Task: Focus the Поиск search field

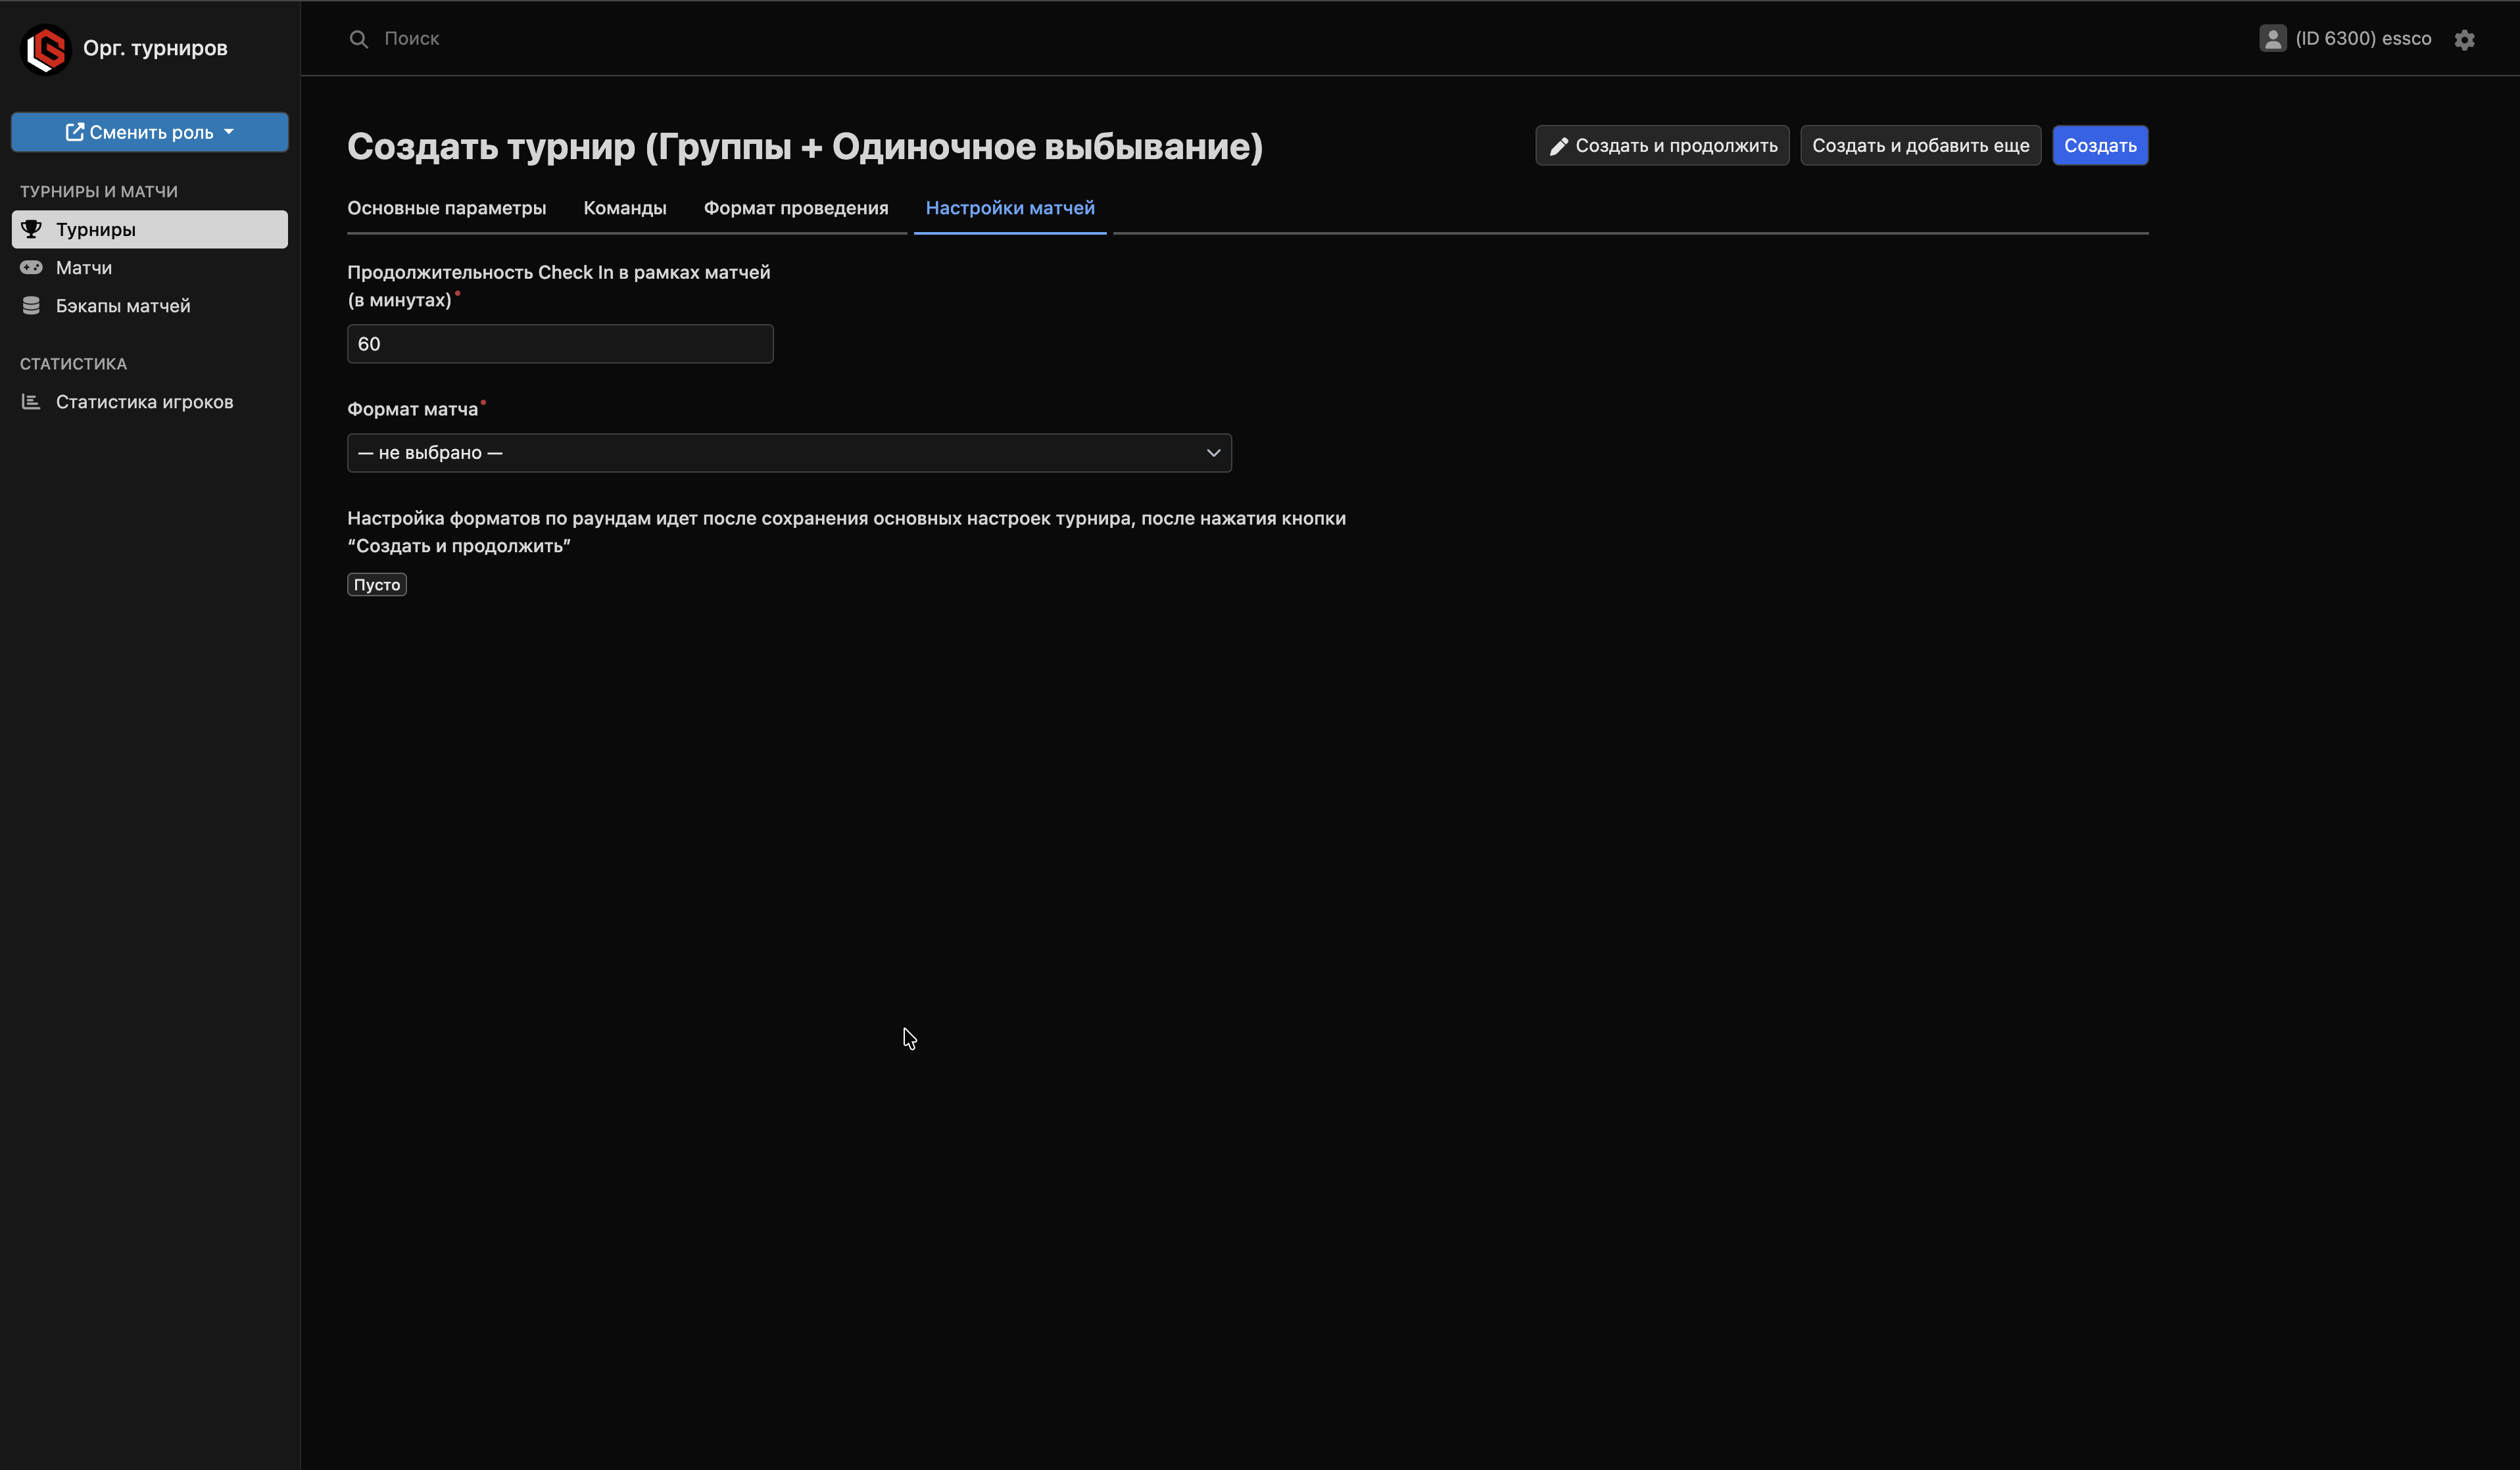Action: (x=700, y=39)
